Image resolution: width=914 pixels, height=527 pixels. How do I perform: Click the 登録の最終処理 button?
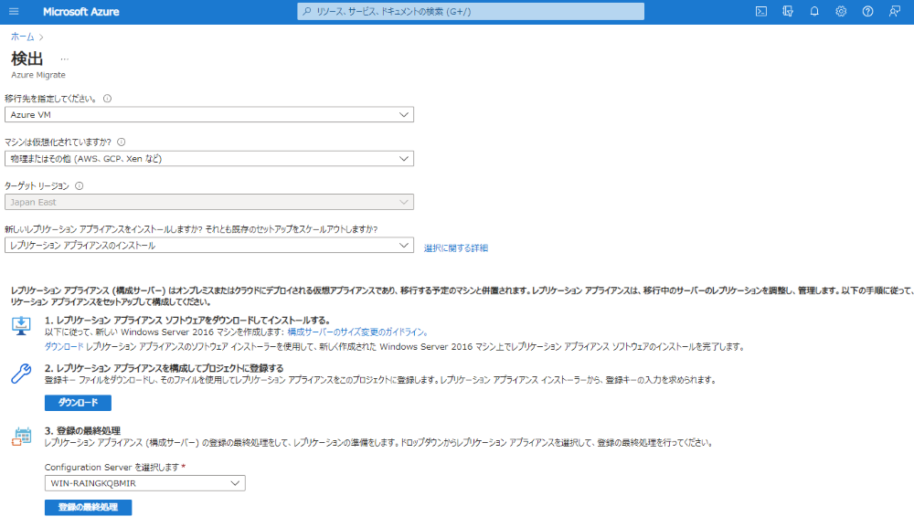pyautogui.click(x=88, y=507)
